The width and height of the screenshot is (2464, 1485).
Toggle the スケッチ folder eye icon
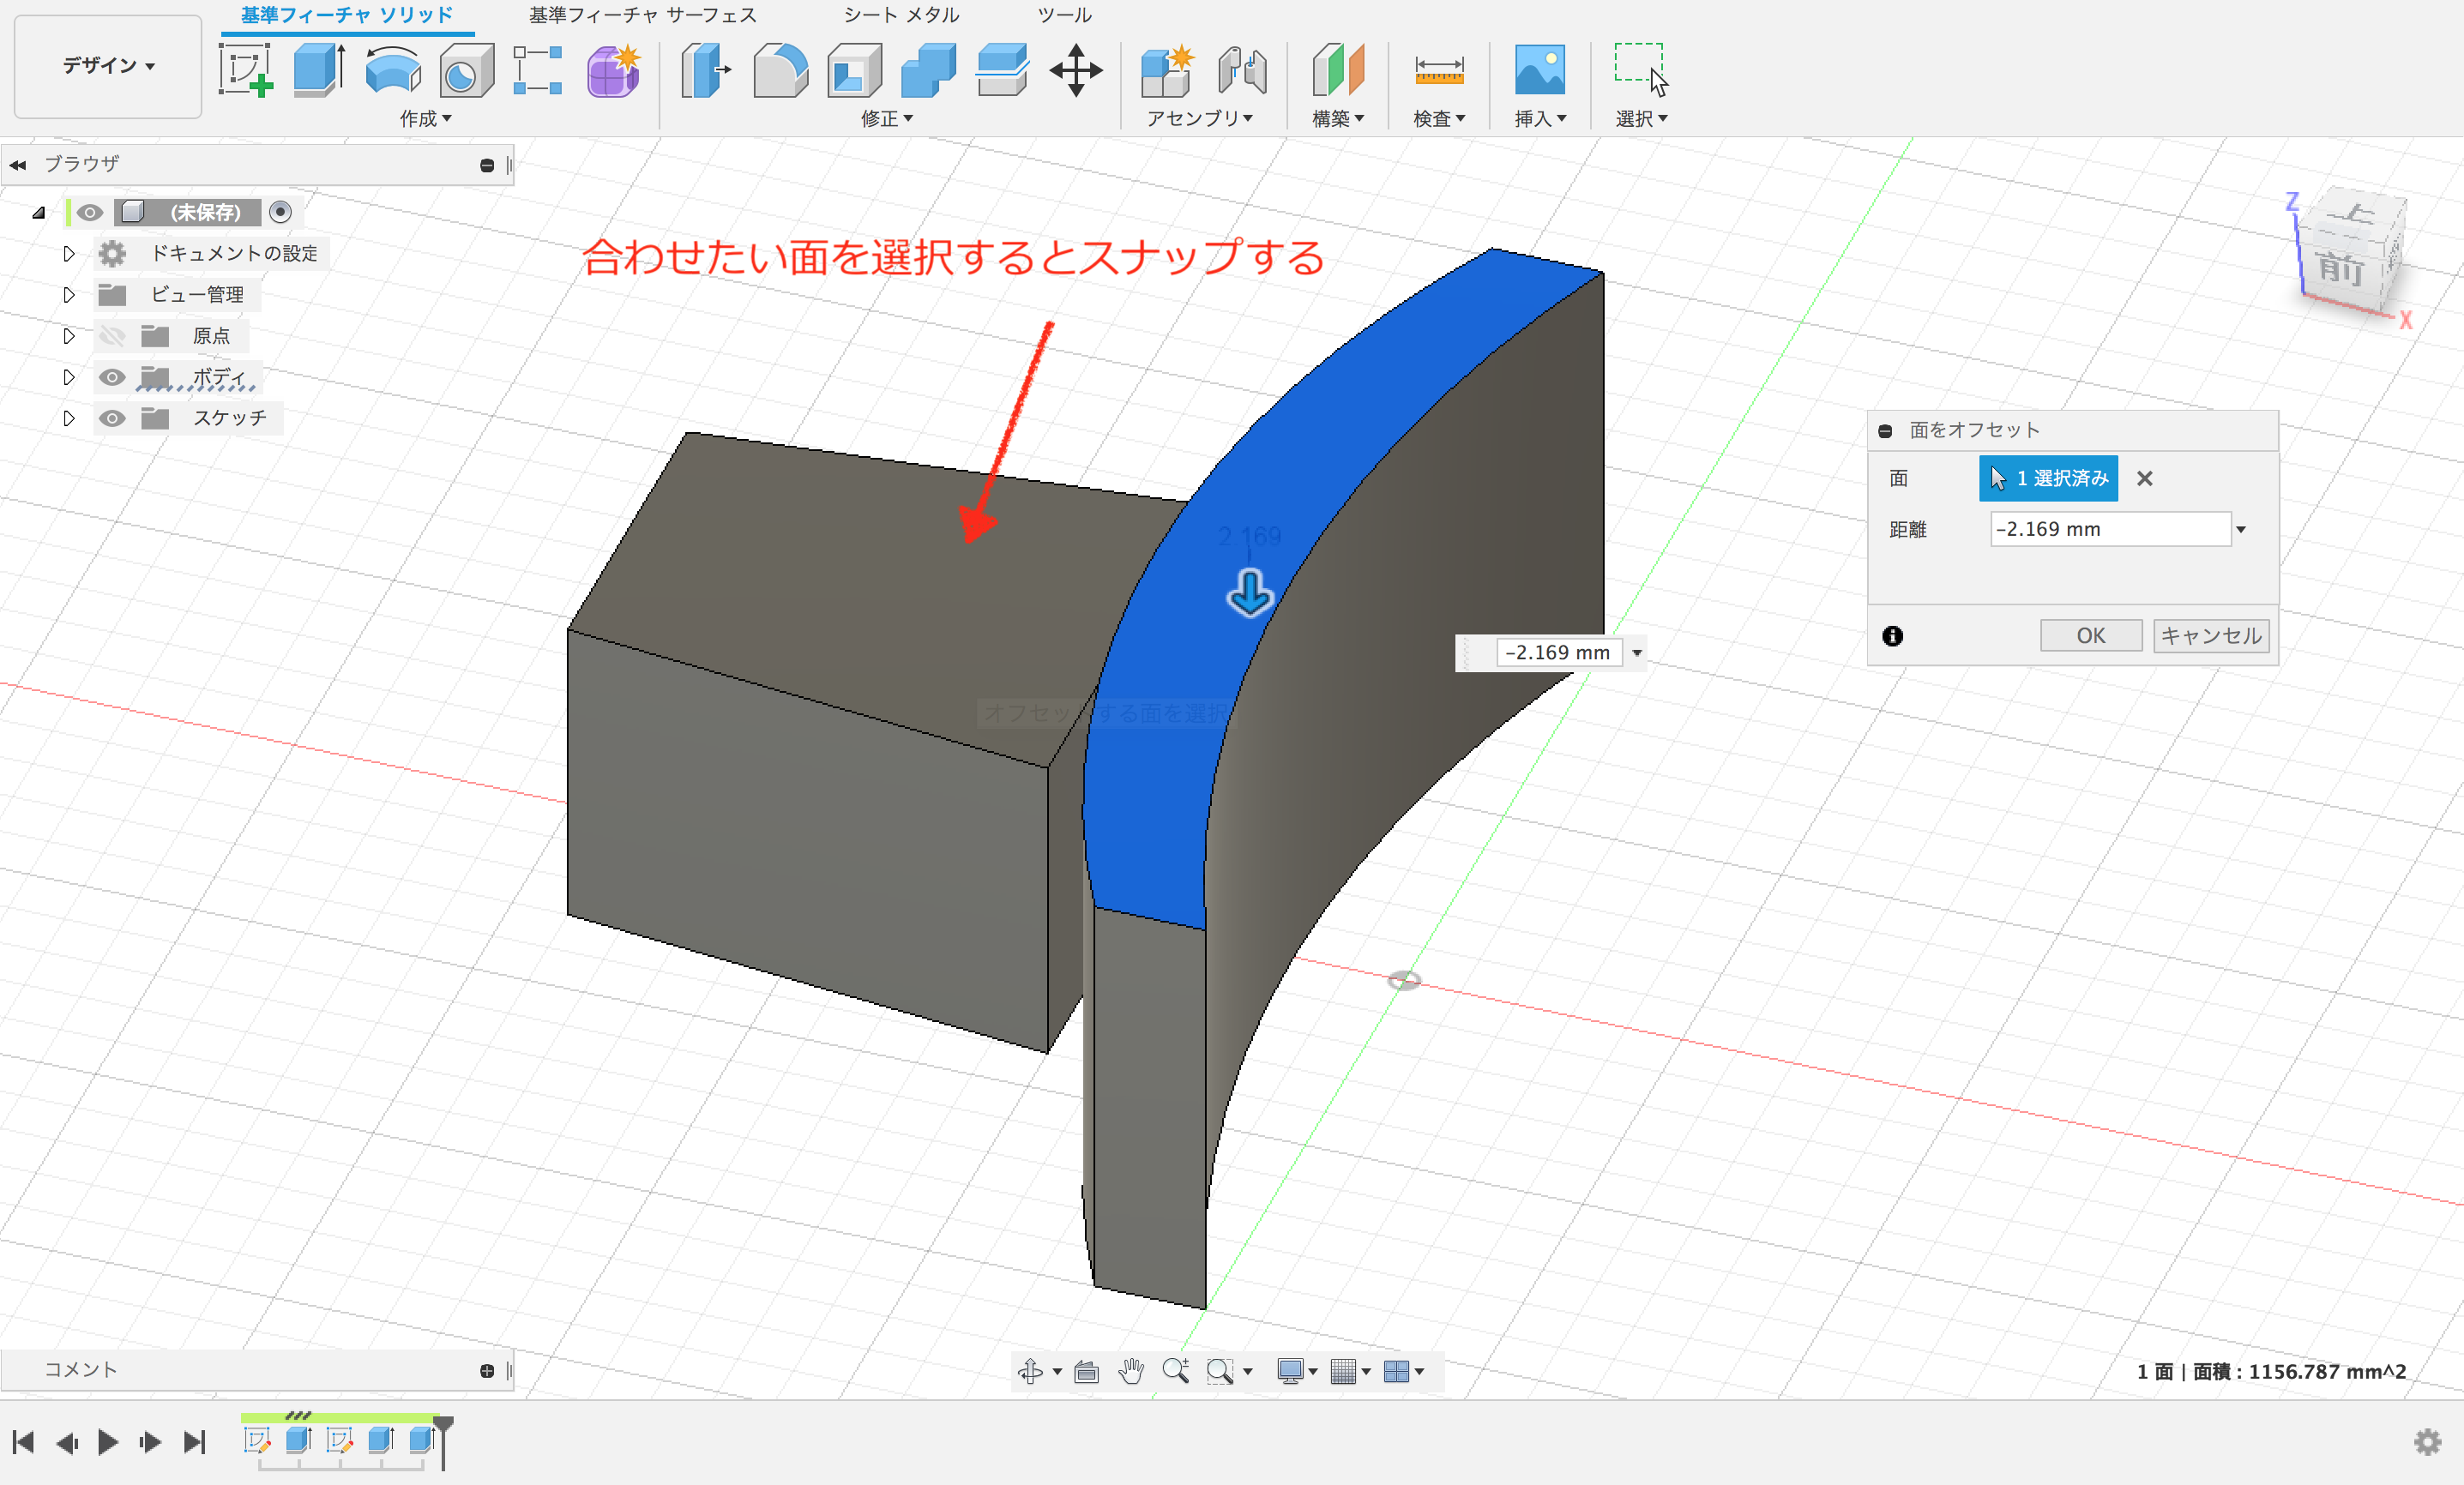[x=112, y=418]
